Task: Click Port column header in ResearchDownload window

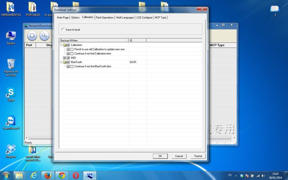Action: [30, 45]
